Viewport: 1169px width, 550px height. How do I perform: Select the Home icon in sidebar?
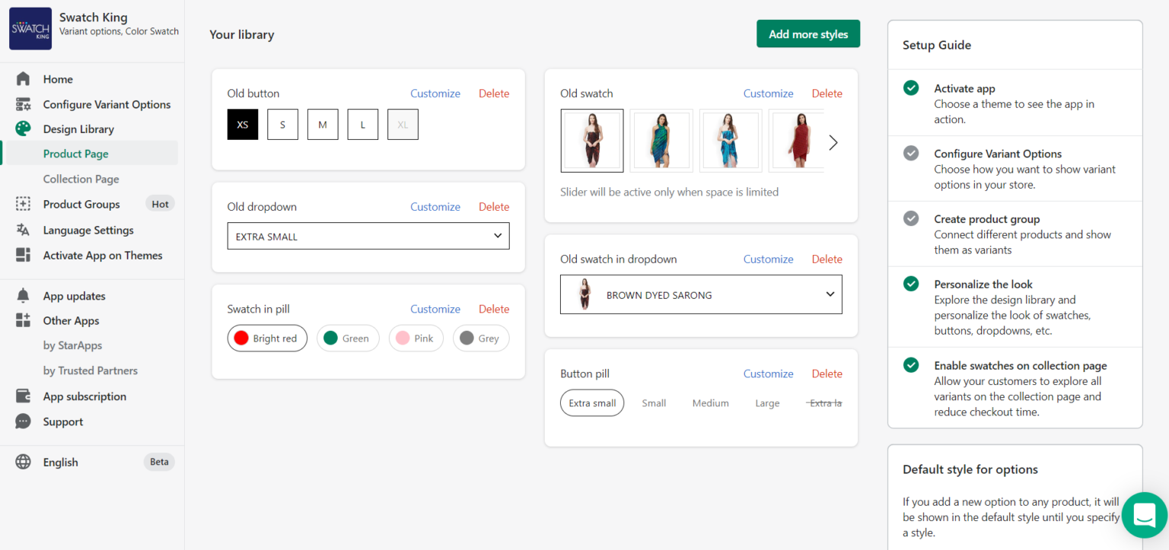[x=25, y=79]
